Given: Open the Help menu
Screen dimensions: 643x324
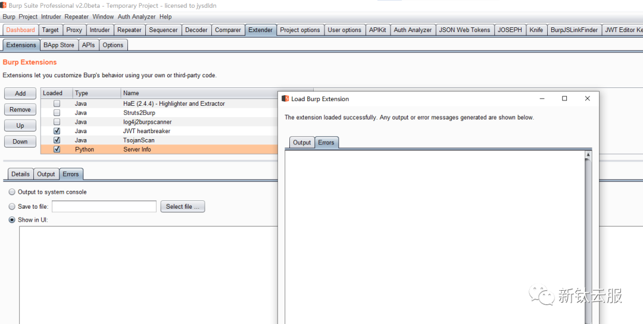Looking at the screenshot, I should pyautogui.click(x=166, y=17).
